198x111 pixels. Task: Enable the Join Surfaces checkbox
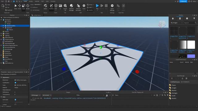(31, 10)
